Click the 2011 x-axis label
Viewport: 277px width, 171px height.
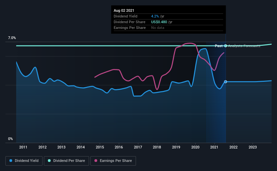tap(23, 147)
